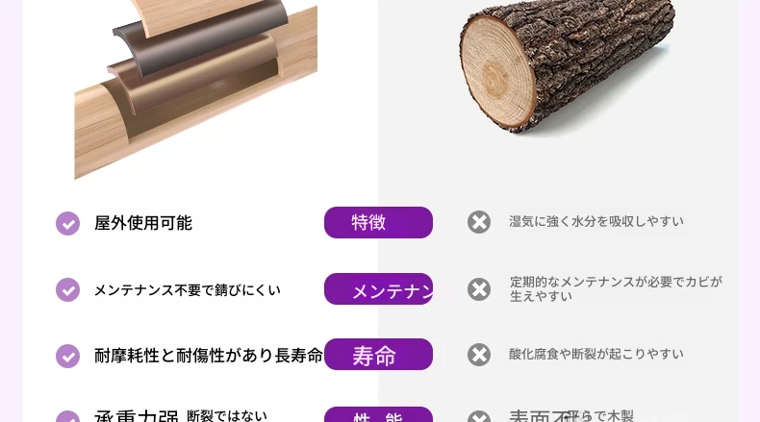Click the gray X icon beside 酸化腐食や断裂が起こりやすい
The height and width of the screenshot is (422, 760).
point(479,354)
